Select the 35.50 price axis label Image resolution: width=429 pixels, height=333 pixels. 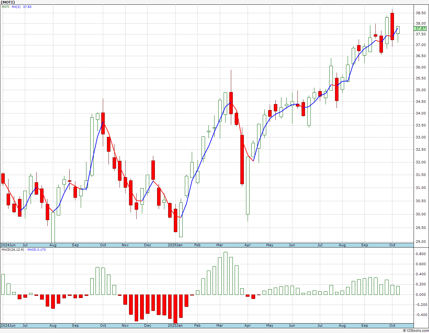coord(421,79)
